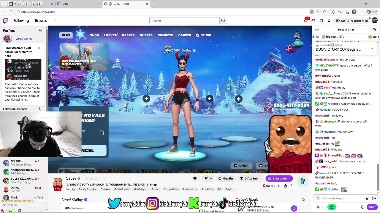Dismiss the collaborate tip close X
The image size is (380, 213).
click(39, 48)
